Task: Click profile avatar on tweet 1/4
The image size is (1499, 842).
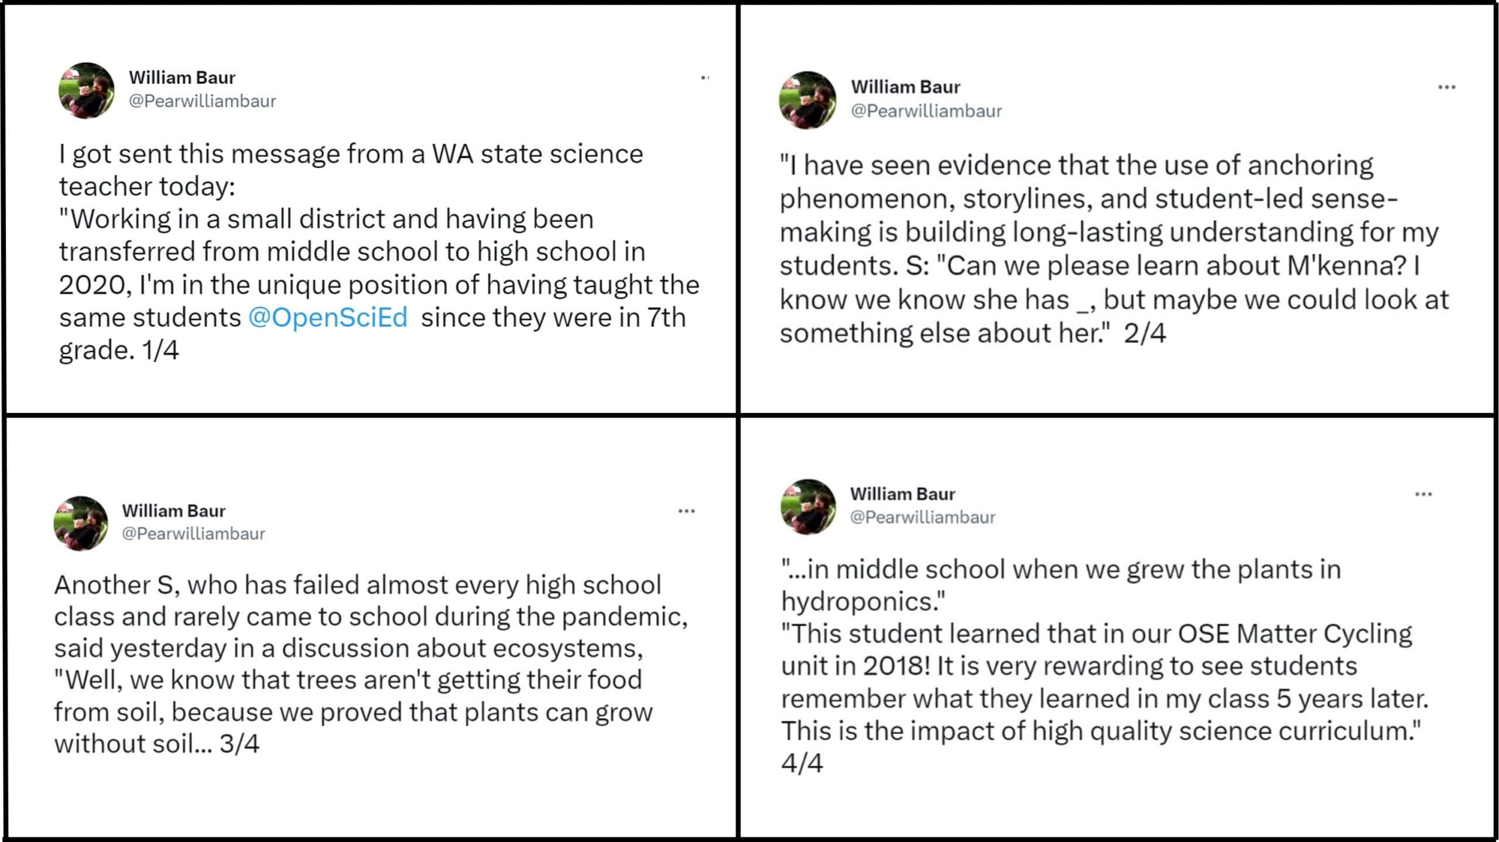Action: coord(87,90)
